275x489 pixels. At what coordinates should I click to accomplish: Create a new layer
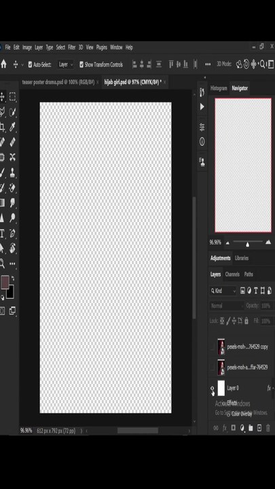(x=259, y=428)
